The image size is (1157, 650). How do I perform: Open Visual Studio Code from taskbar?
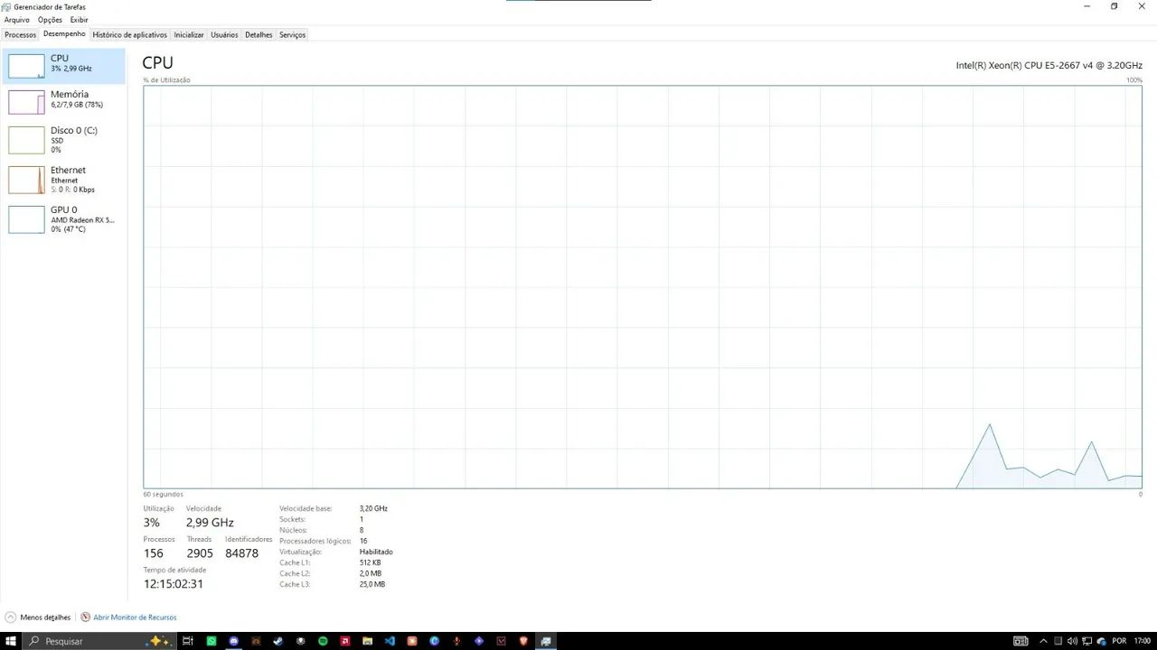coord(390,641)
